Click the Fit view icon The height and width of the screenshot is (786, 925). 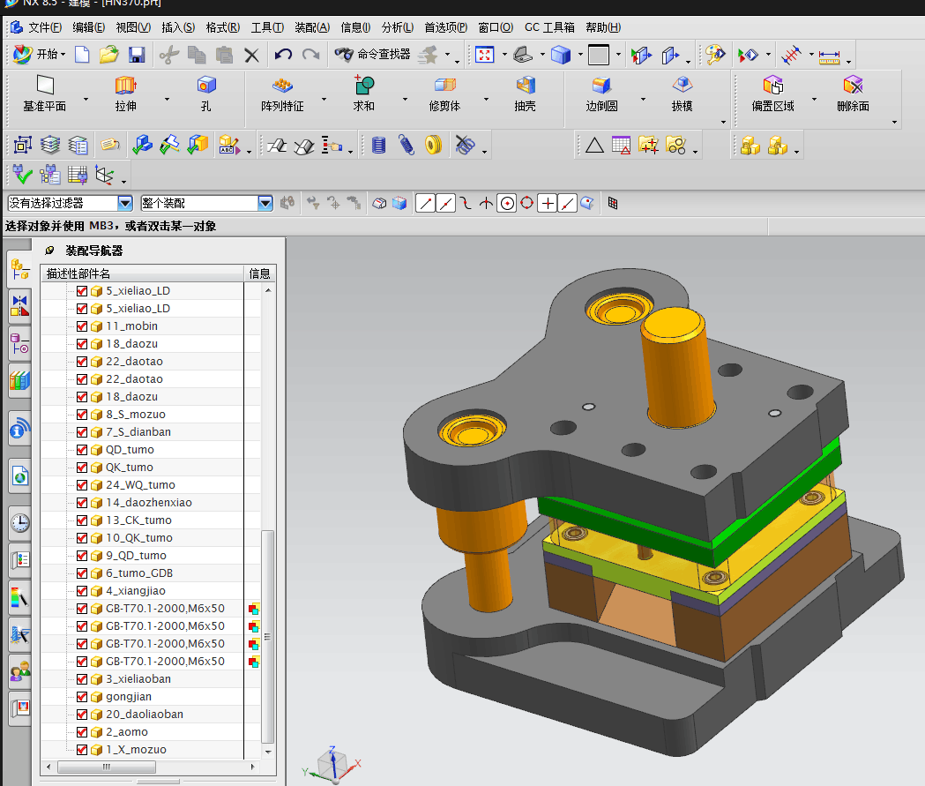[x=484, y=55]
